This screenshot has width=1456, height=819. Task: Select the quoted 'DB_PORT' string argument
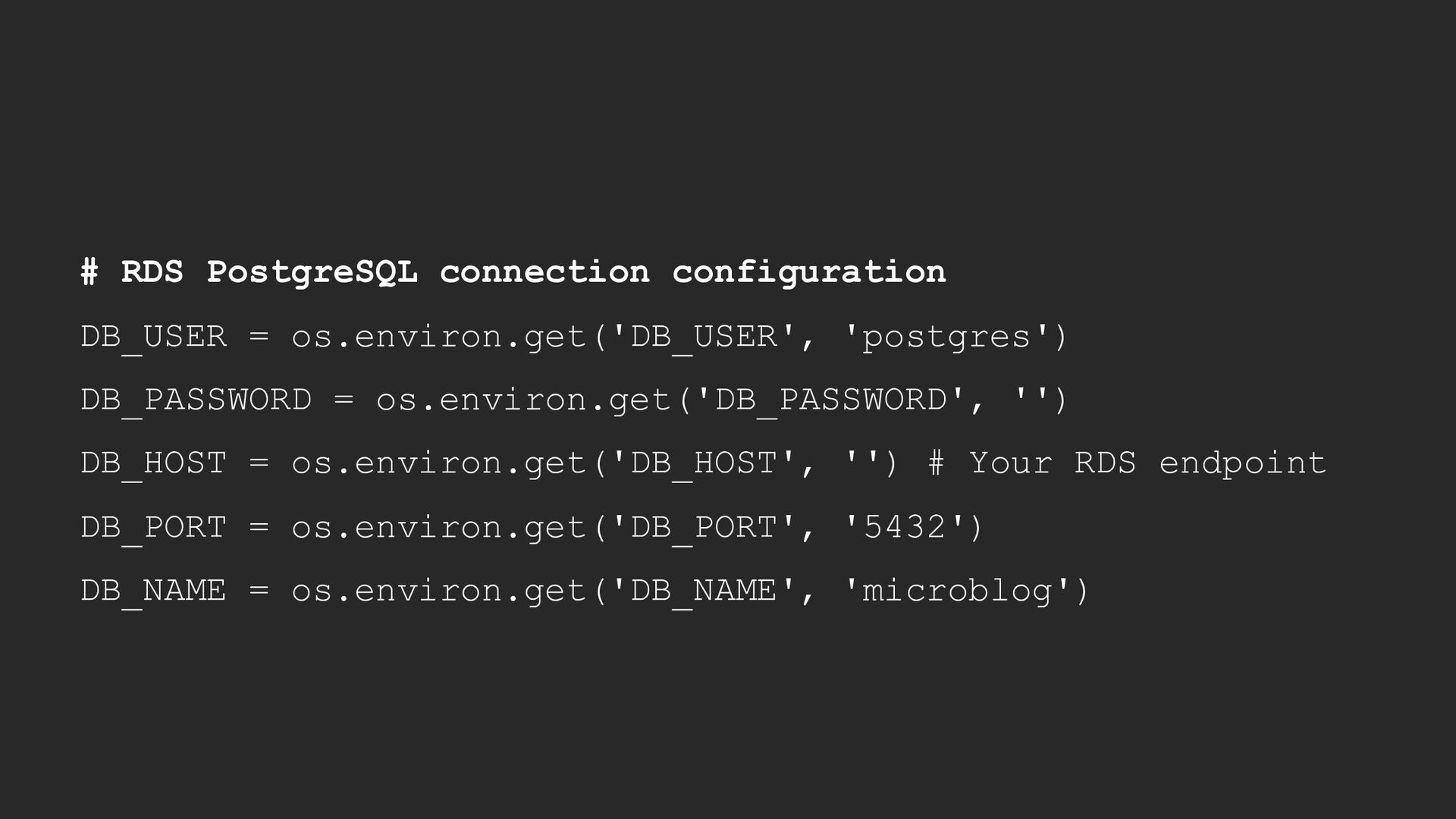click(x=704, y=528)
